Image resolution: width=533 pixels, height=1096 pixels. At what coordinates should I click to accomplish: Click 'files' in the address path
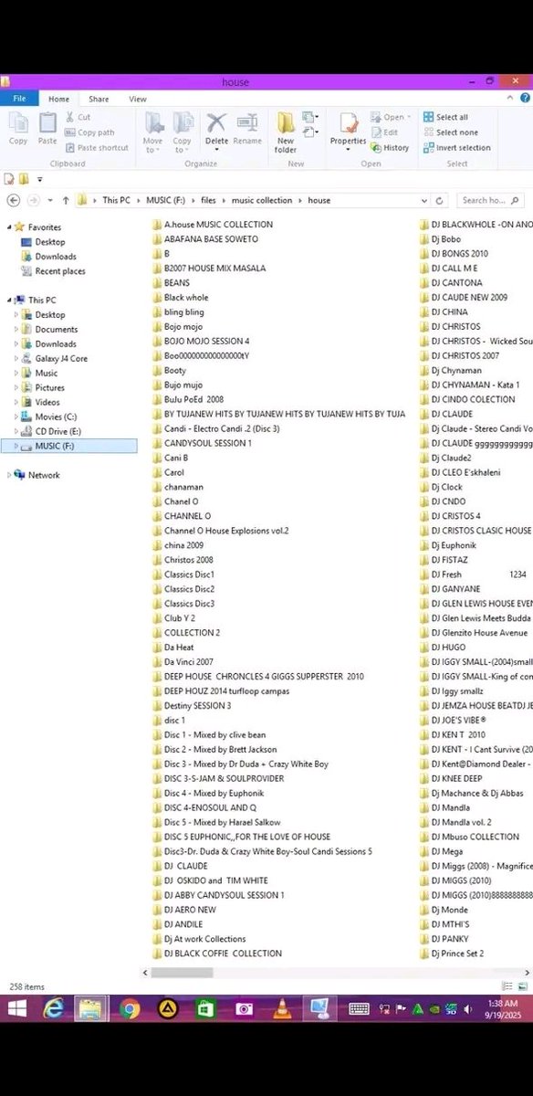[x=208, y=200]
